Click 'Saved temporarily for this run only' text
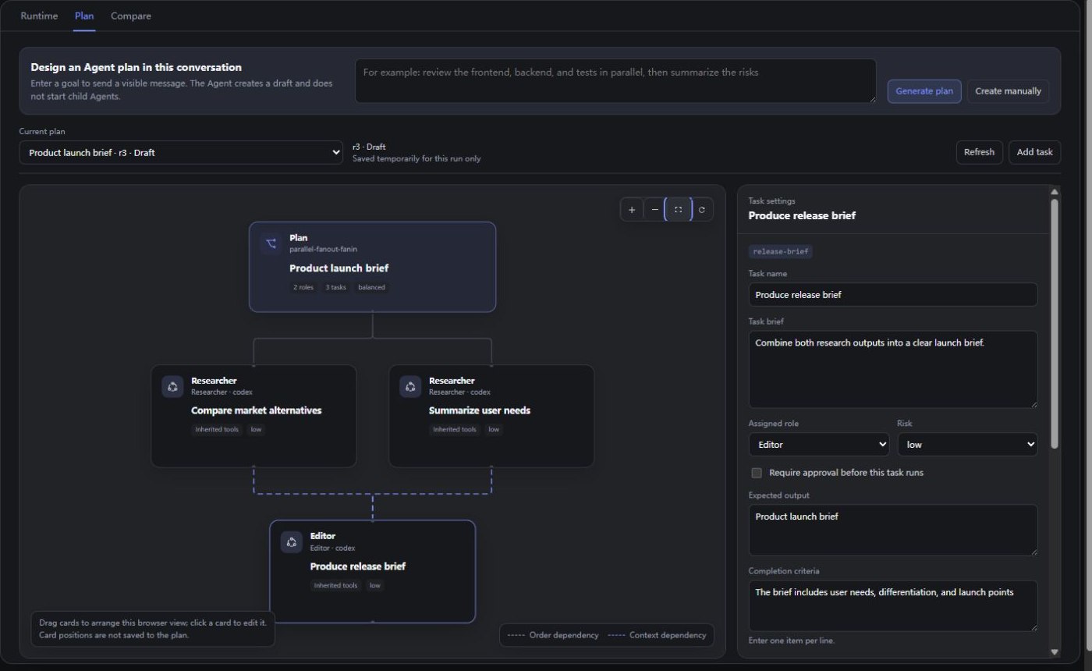 tap(417, 158)
